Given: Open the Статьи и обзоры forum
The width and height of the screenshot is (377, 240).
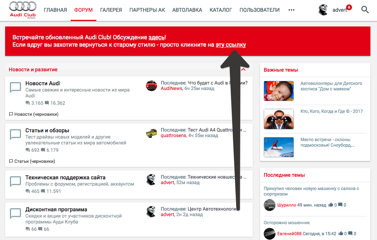Looking at the screenshot, I should [47, 130].
